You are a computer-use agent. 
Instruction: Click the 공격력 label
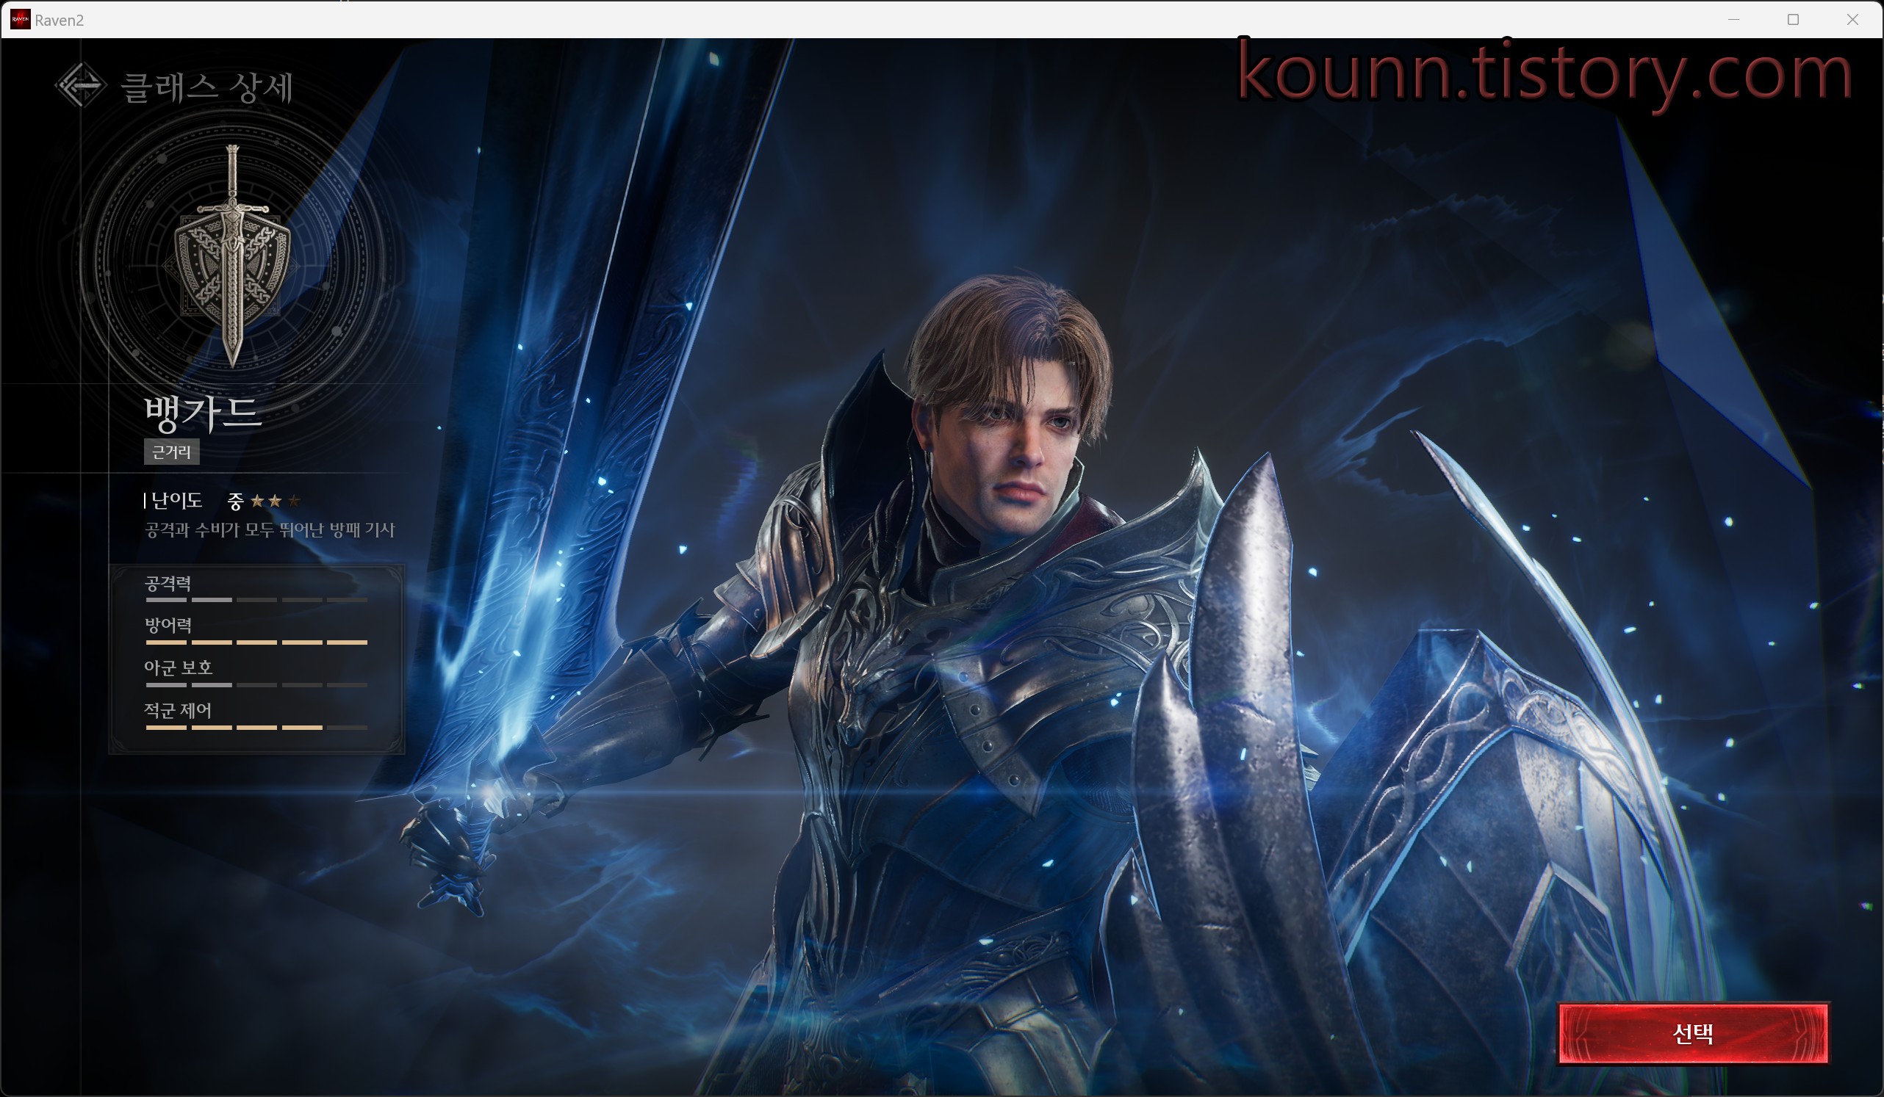click(168, 583)
